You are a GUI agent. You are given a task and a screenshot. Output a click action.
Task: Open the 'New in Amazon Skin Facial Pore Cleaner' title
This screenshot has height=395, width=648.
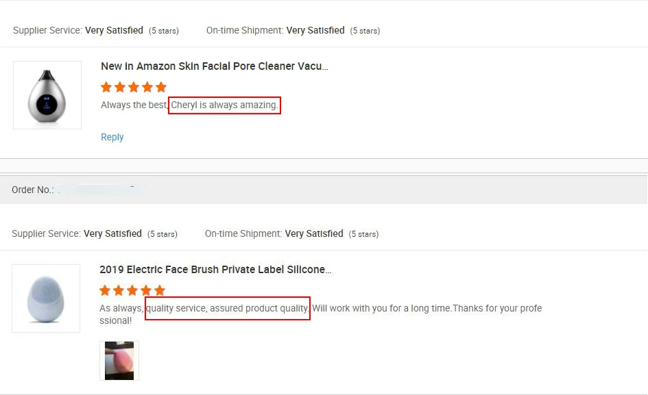tap(215, 66)
